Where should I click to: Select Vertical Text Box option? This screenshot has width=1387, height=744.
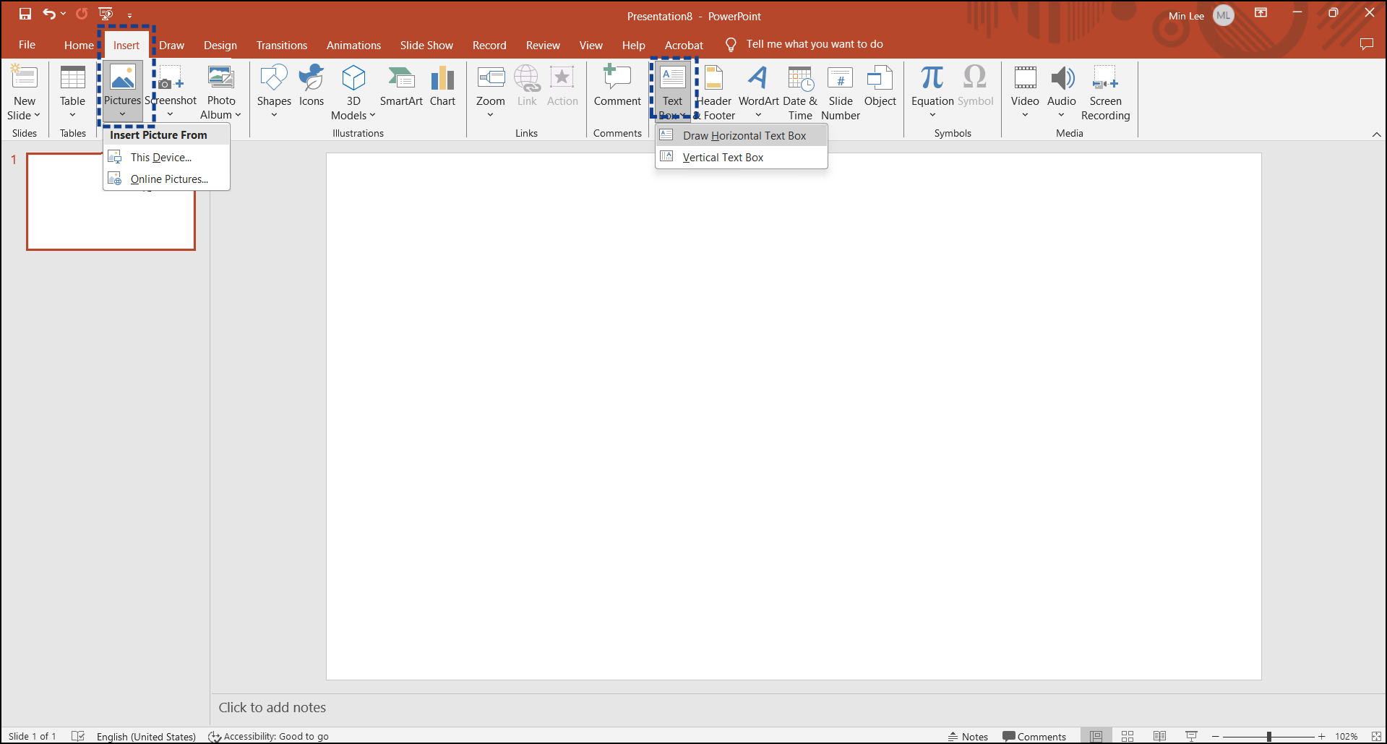click(741, 157)
